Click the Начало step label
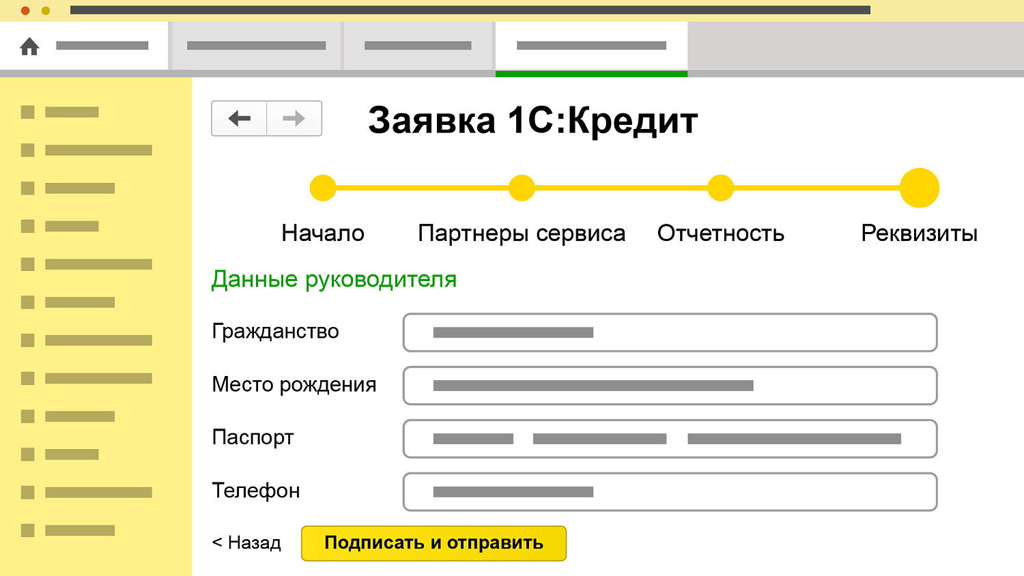Image resolution: width=1024 pixels, height=576 pixels. coord(323,233)
